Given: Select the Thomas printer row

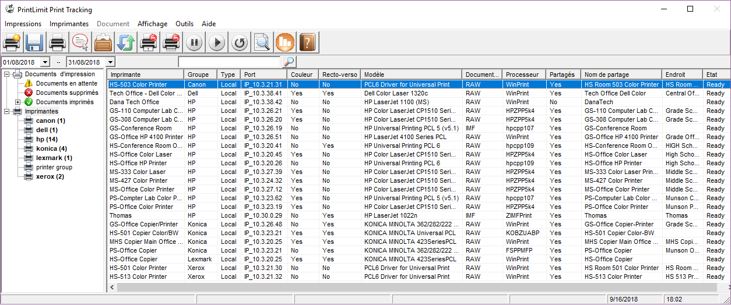Looking at the screenshot, I should [x=418, y=215].
